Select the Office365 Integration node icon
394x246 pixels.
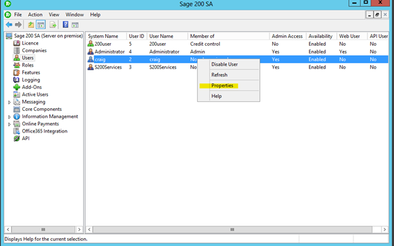click(16, 131)
